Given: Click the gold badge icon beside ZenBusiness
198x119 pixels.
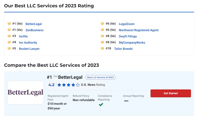Looking at the screenshot, I should tap(9, 30).
